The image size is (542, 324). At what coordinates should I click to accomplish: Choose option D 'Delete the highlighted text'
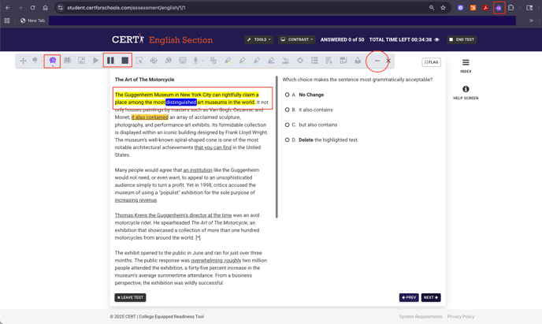[x=288, y=140]
